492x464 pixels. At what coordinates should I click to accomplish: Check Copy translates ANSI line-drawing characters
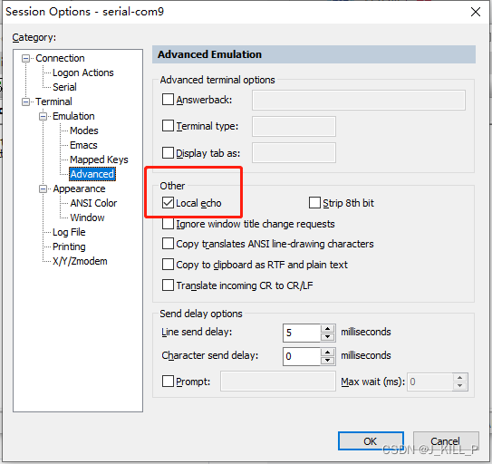point(168,244)
